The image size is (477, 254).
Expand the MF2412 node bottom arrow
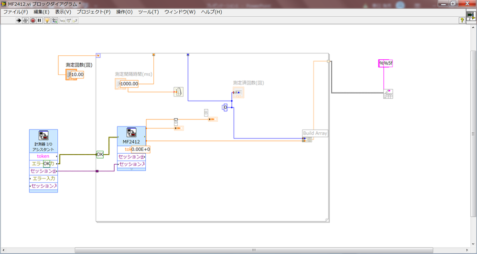click(x=131, y=169)
